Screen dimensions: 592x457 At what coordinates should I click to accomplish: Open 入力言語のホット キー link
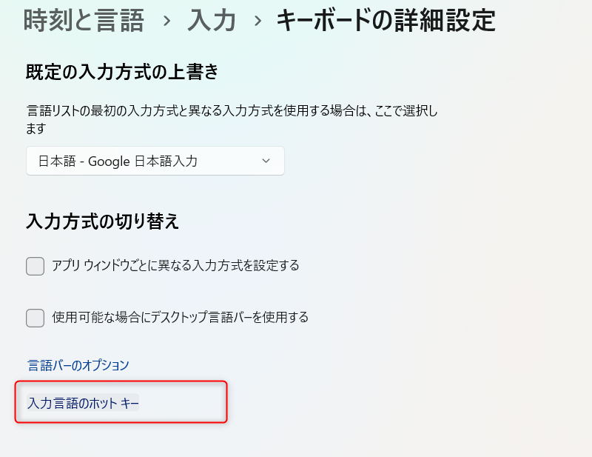coord(83,403)
